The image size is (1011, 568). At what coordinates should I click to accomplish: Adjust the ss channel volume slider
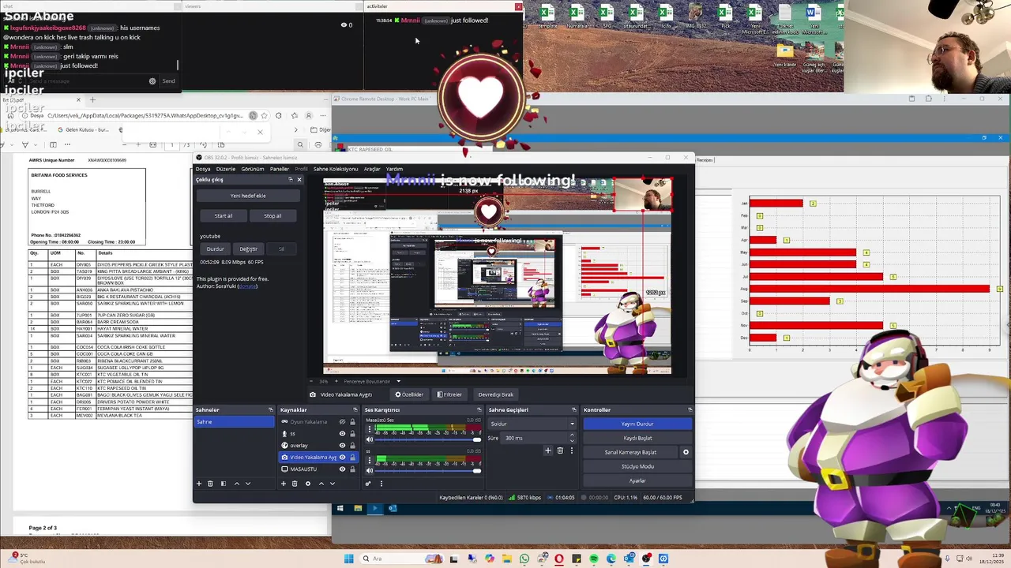[429, 470]
